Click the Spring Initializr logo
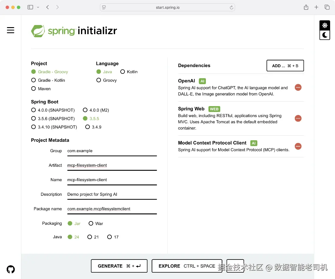This screenshot has width=335, height=279. tap(74, 31)
